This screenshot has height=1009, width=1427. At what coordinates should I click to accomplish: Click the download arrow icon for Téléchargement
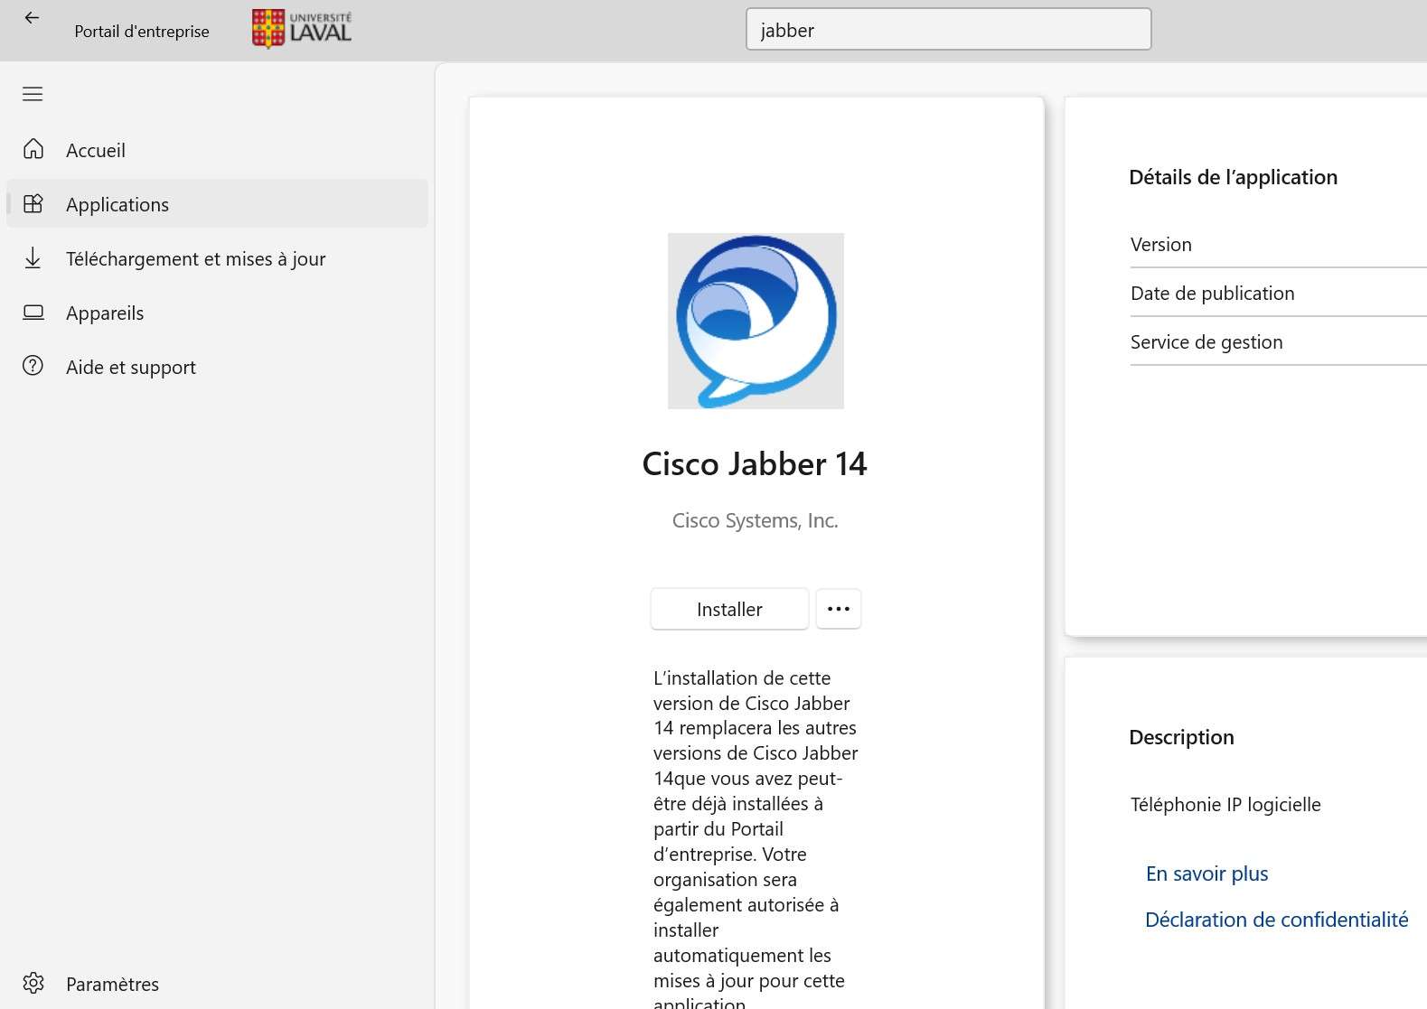click(x=33, y=258)
